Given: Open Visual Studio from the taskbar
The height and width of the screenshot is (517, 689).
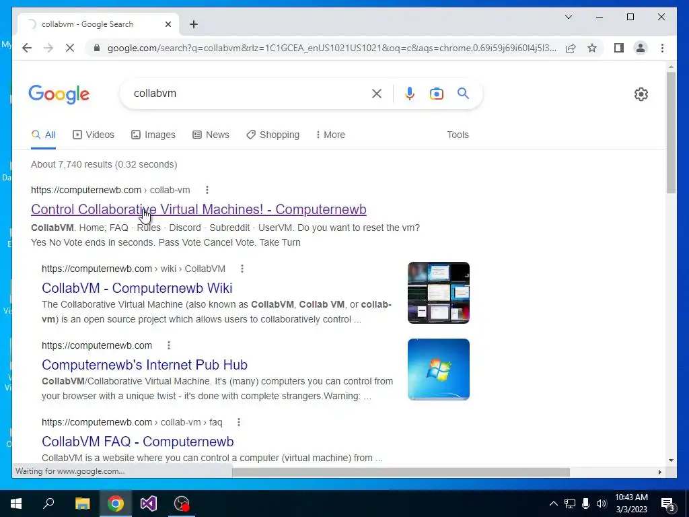Looking at the screenshot, I should 149,504.
